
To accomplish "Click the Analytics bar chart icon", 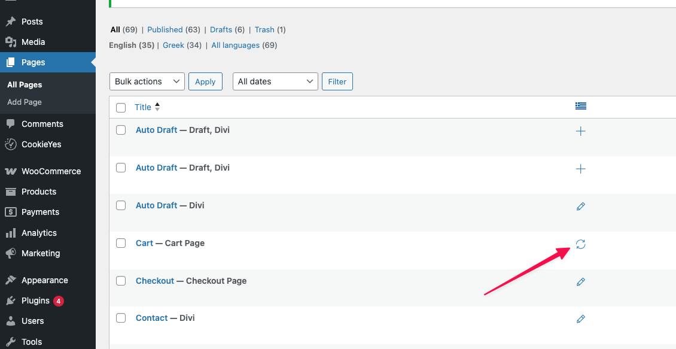I will [x=11, y=233].
